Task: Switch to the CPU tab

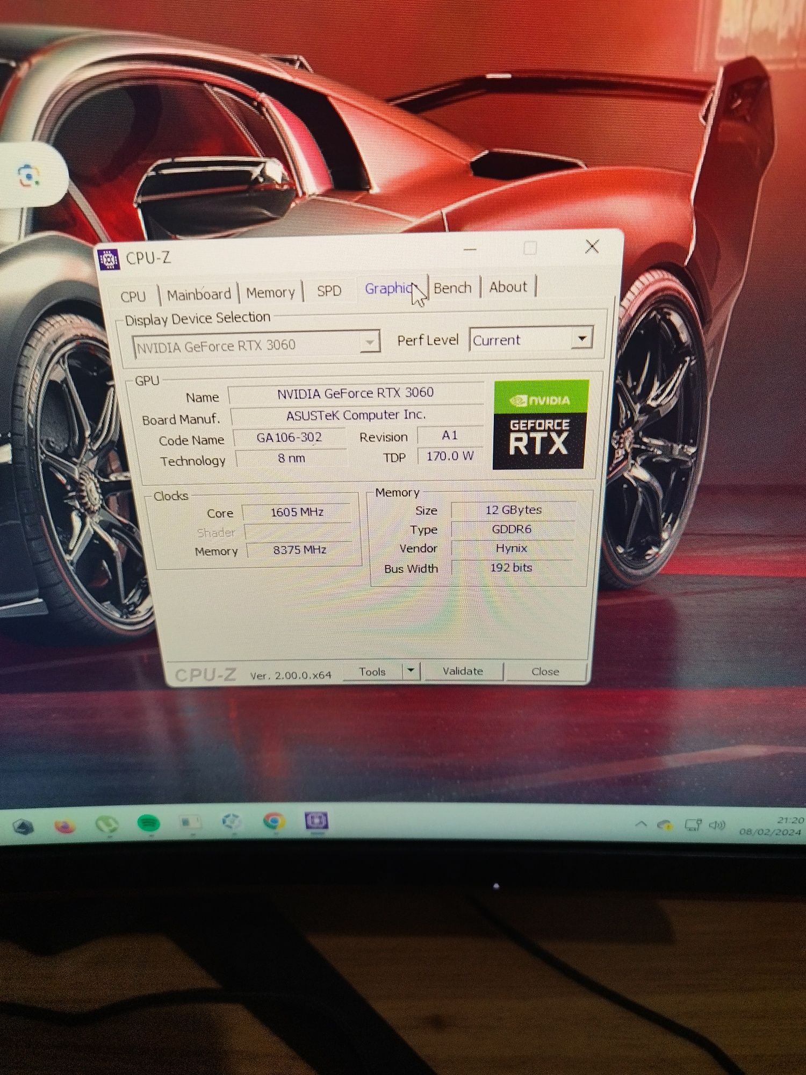Action: pyautogui.click(x=133, y=296)
